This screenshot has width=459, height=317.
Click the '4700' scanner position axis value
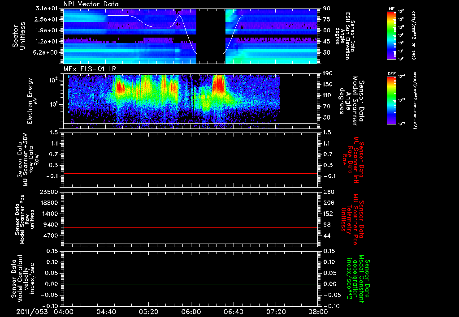[51, 236]
